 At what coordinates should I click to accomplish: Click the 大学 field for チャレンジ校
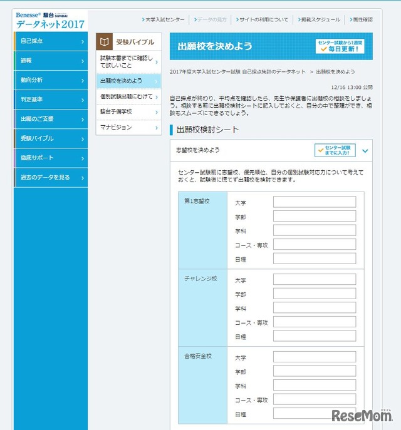click(x=315, y=279)
